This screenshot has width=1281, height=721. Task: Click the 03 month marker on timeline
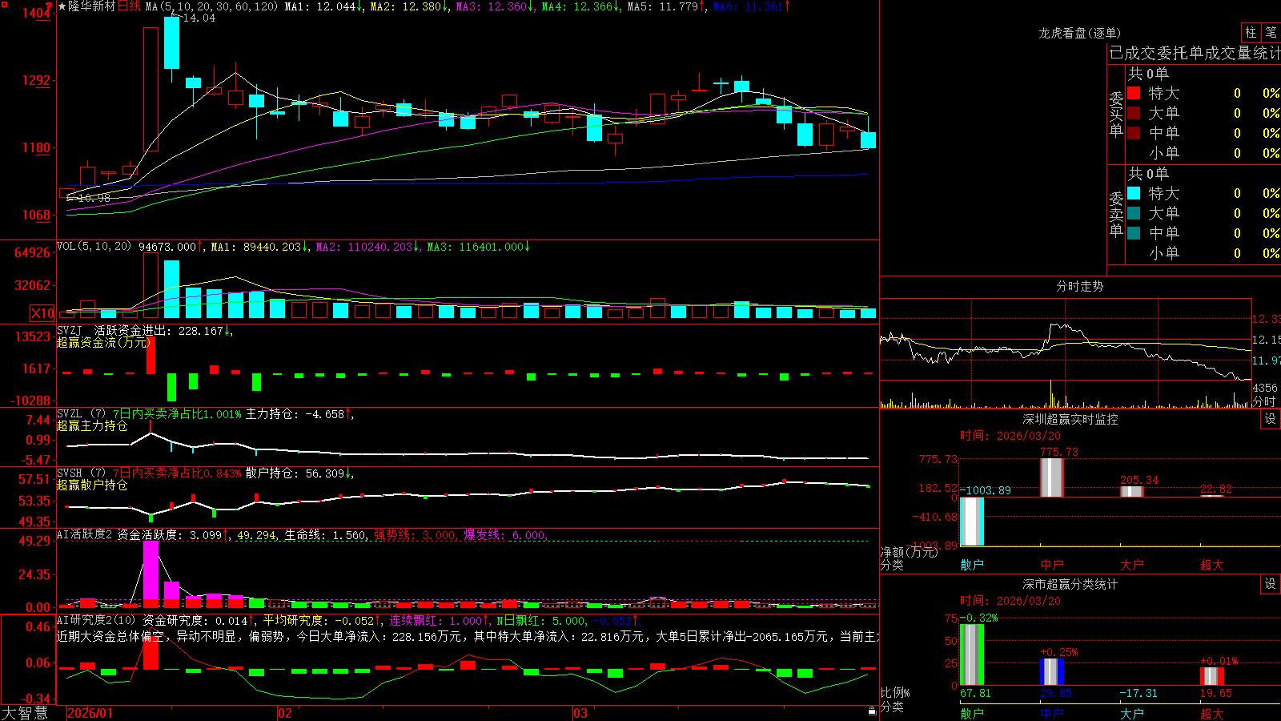(580, 713)
